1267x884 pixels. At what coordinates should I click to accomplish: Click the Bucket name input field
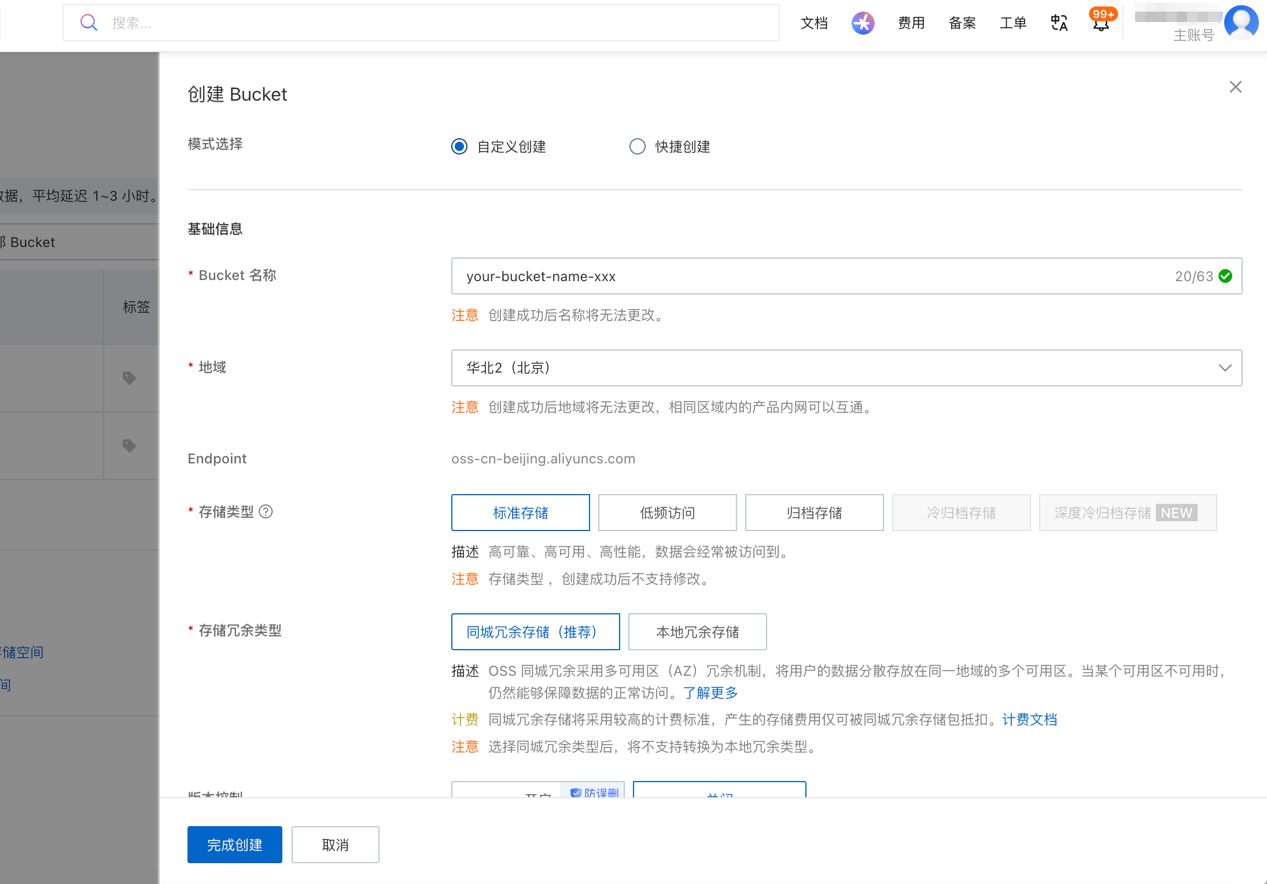(x=810, y=276)
